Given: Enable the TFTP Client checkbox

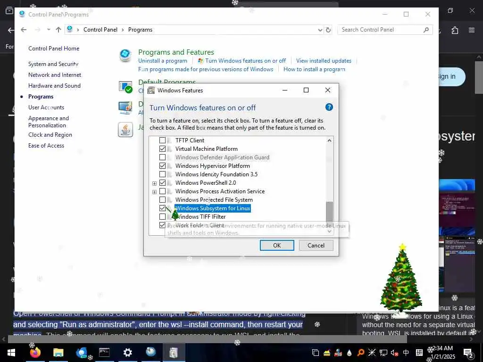Looking at the screenshot, I should [162, 140].
